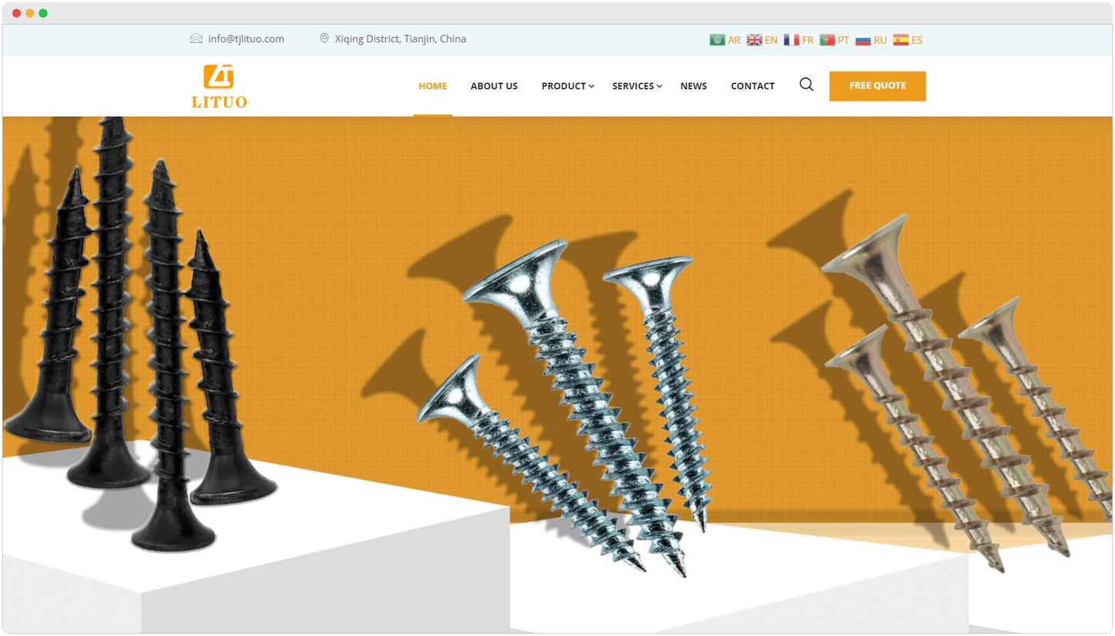Open the search magnifier icon
Screen dimensions: 1115x636
point(806,85)
